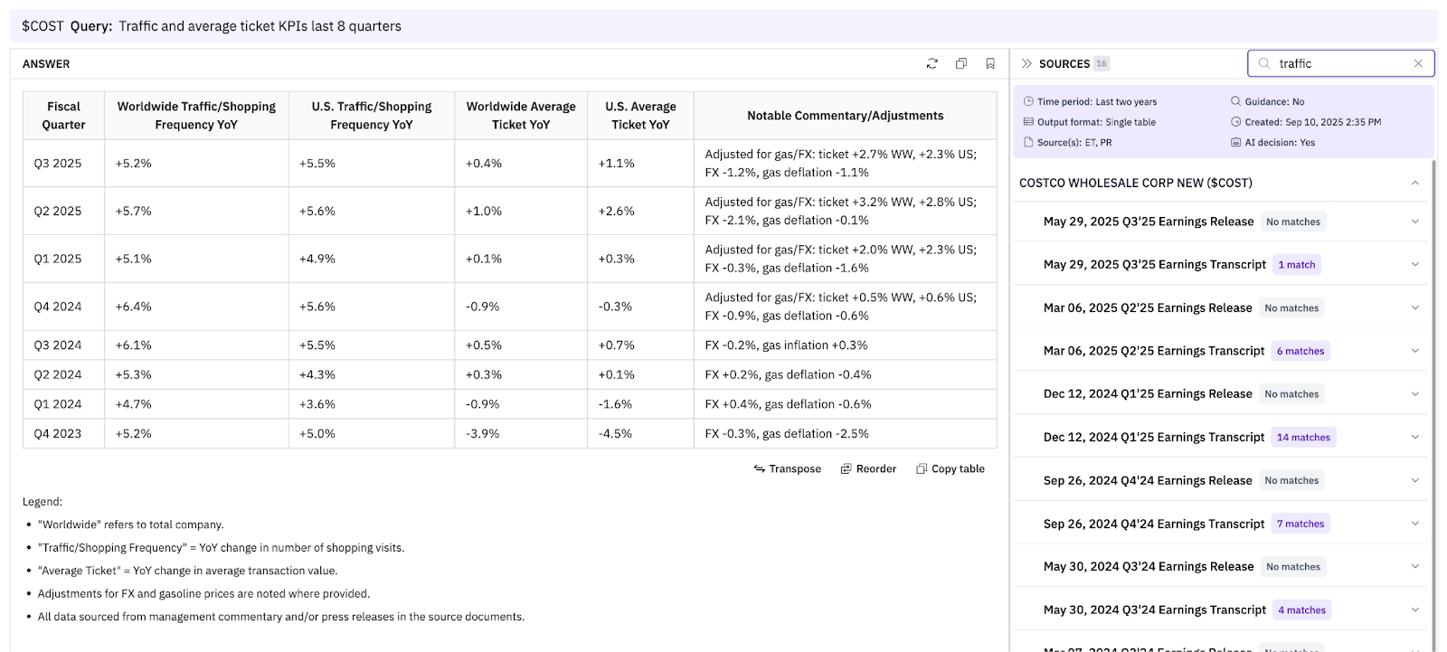This screenshot has width=1447, height=652.
Task: Collapse the Sources panel with double-chevron icon
Action: 1026,63
